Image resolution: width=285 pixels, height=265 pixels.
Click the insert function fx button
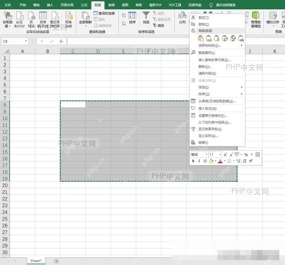[61, 41]
